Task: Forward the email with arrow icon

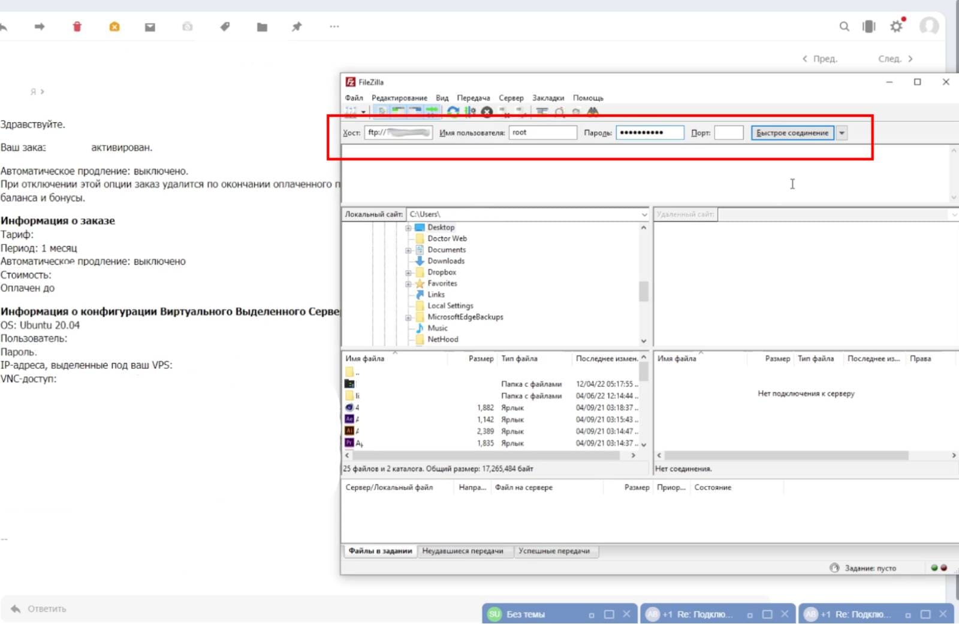Action: (40, 26)
